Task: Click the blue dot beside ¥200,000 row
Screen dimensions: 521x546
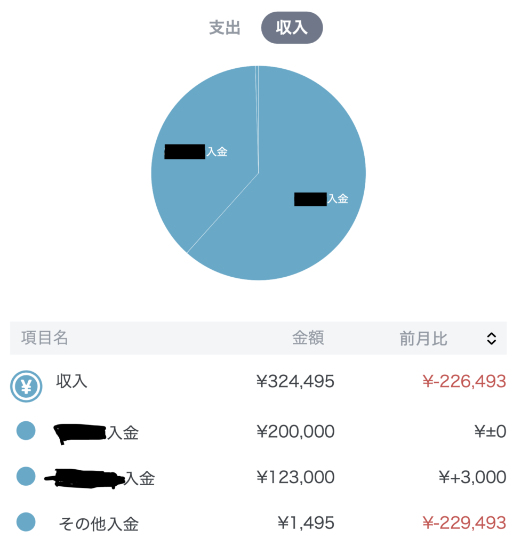Action: (x=26, y=431)
